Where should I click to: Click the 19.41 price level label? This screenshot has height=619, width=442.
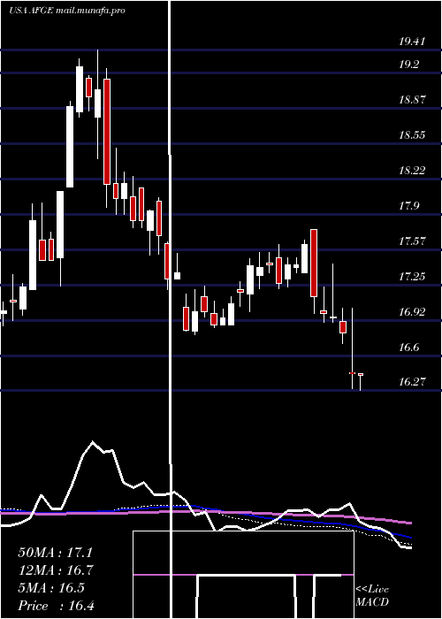click(413, 41)
